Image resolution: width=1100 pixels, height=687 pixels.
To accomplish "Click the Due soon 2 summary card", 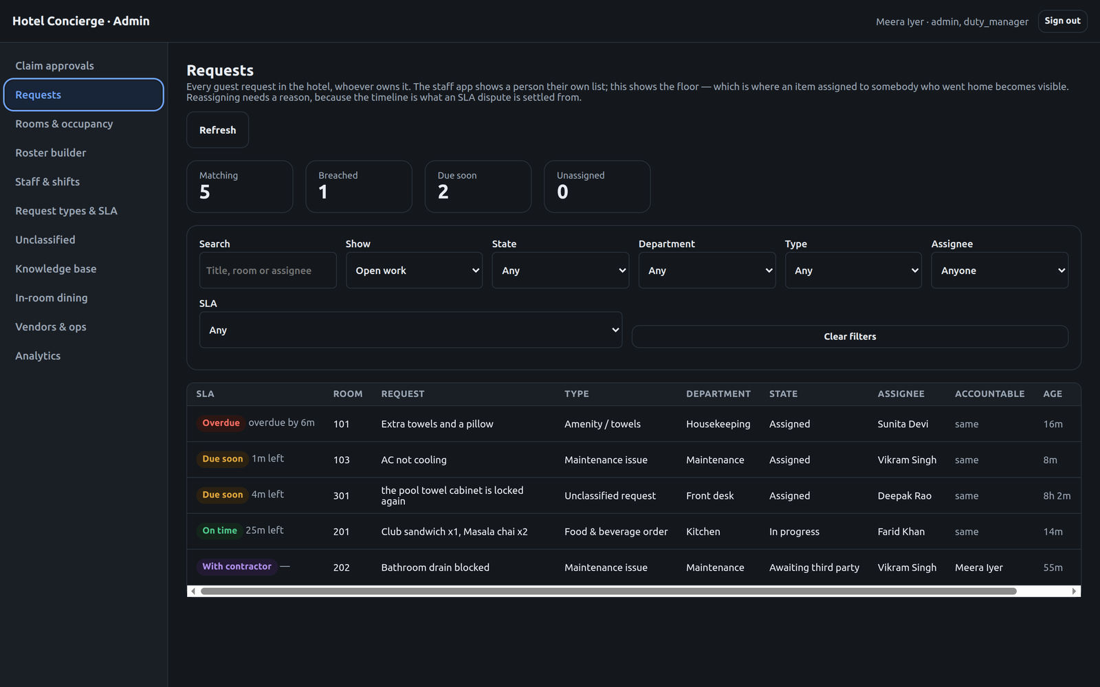I will coord(478,187).
